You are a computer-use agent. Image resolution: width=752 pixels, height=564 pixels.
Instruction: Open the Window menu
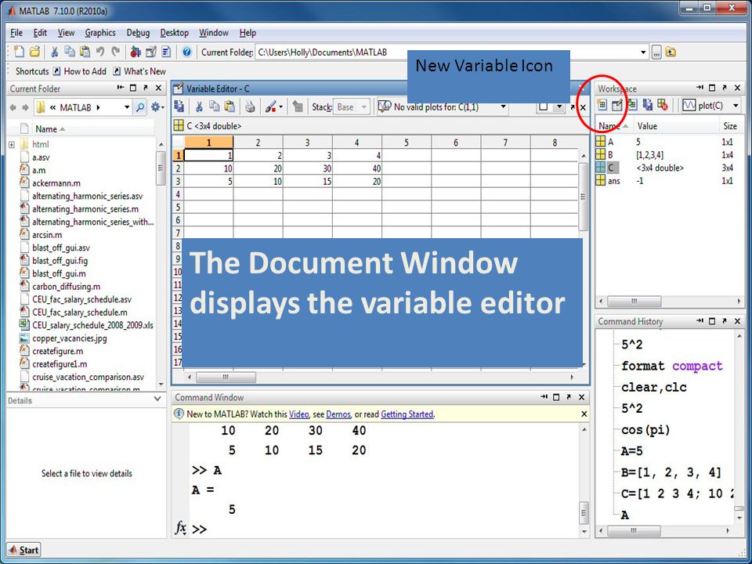point(213,33)
